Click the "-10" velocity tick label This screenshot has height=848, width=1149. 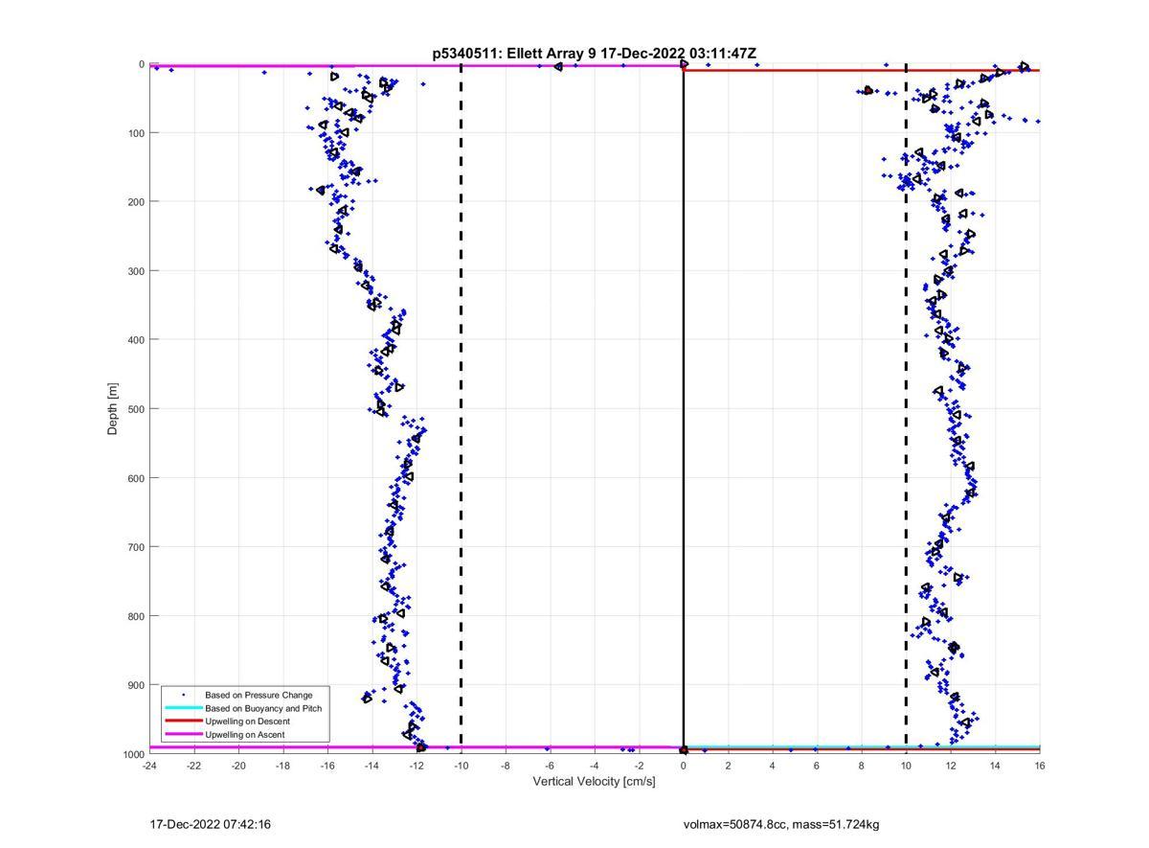461,766
